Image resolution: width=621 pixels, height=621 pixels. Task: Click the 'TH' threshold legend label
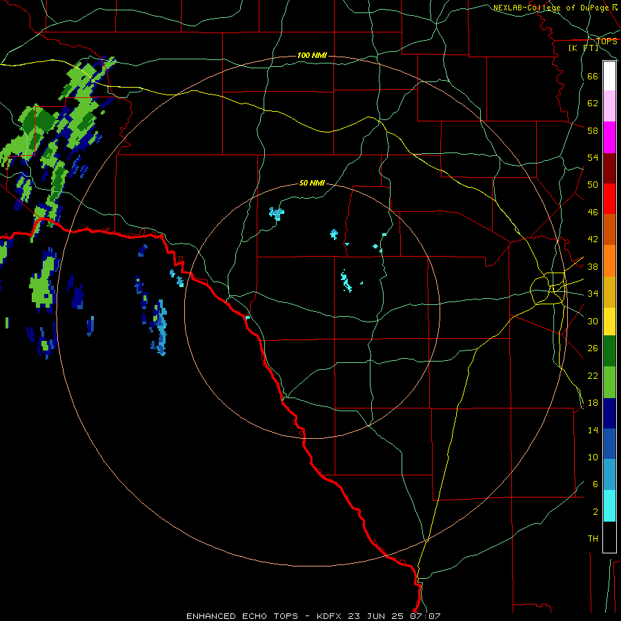point(593,539)
